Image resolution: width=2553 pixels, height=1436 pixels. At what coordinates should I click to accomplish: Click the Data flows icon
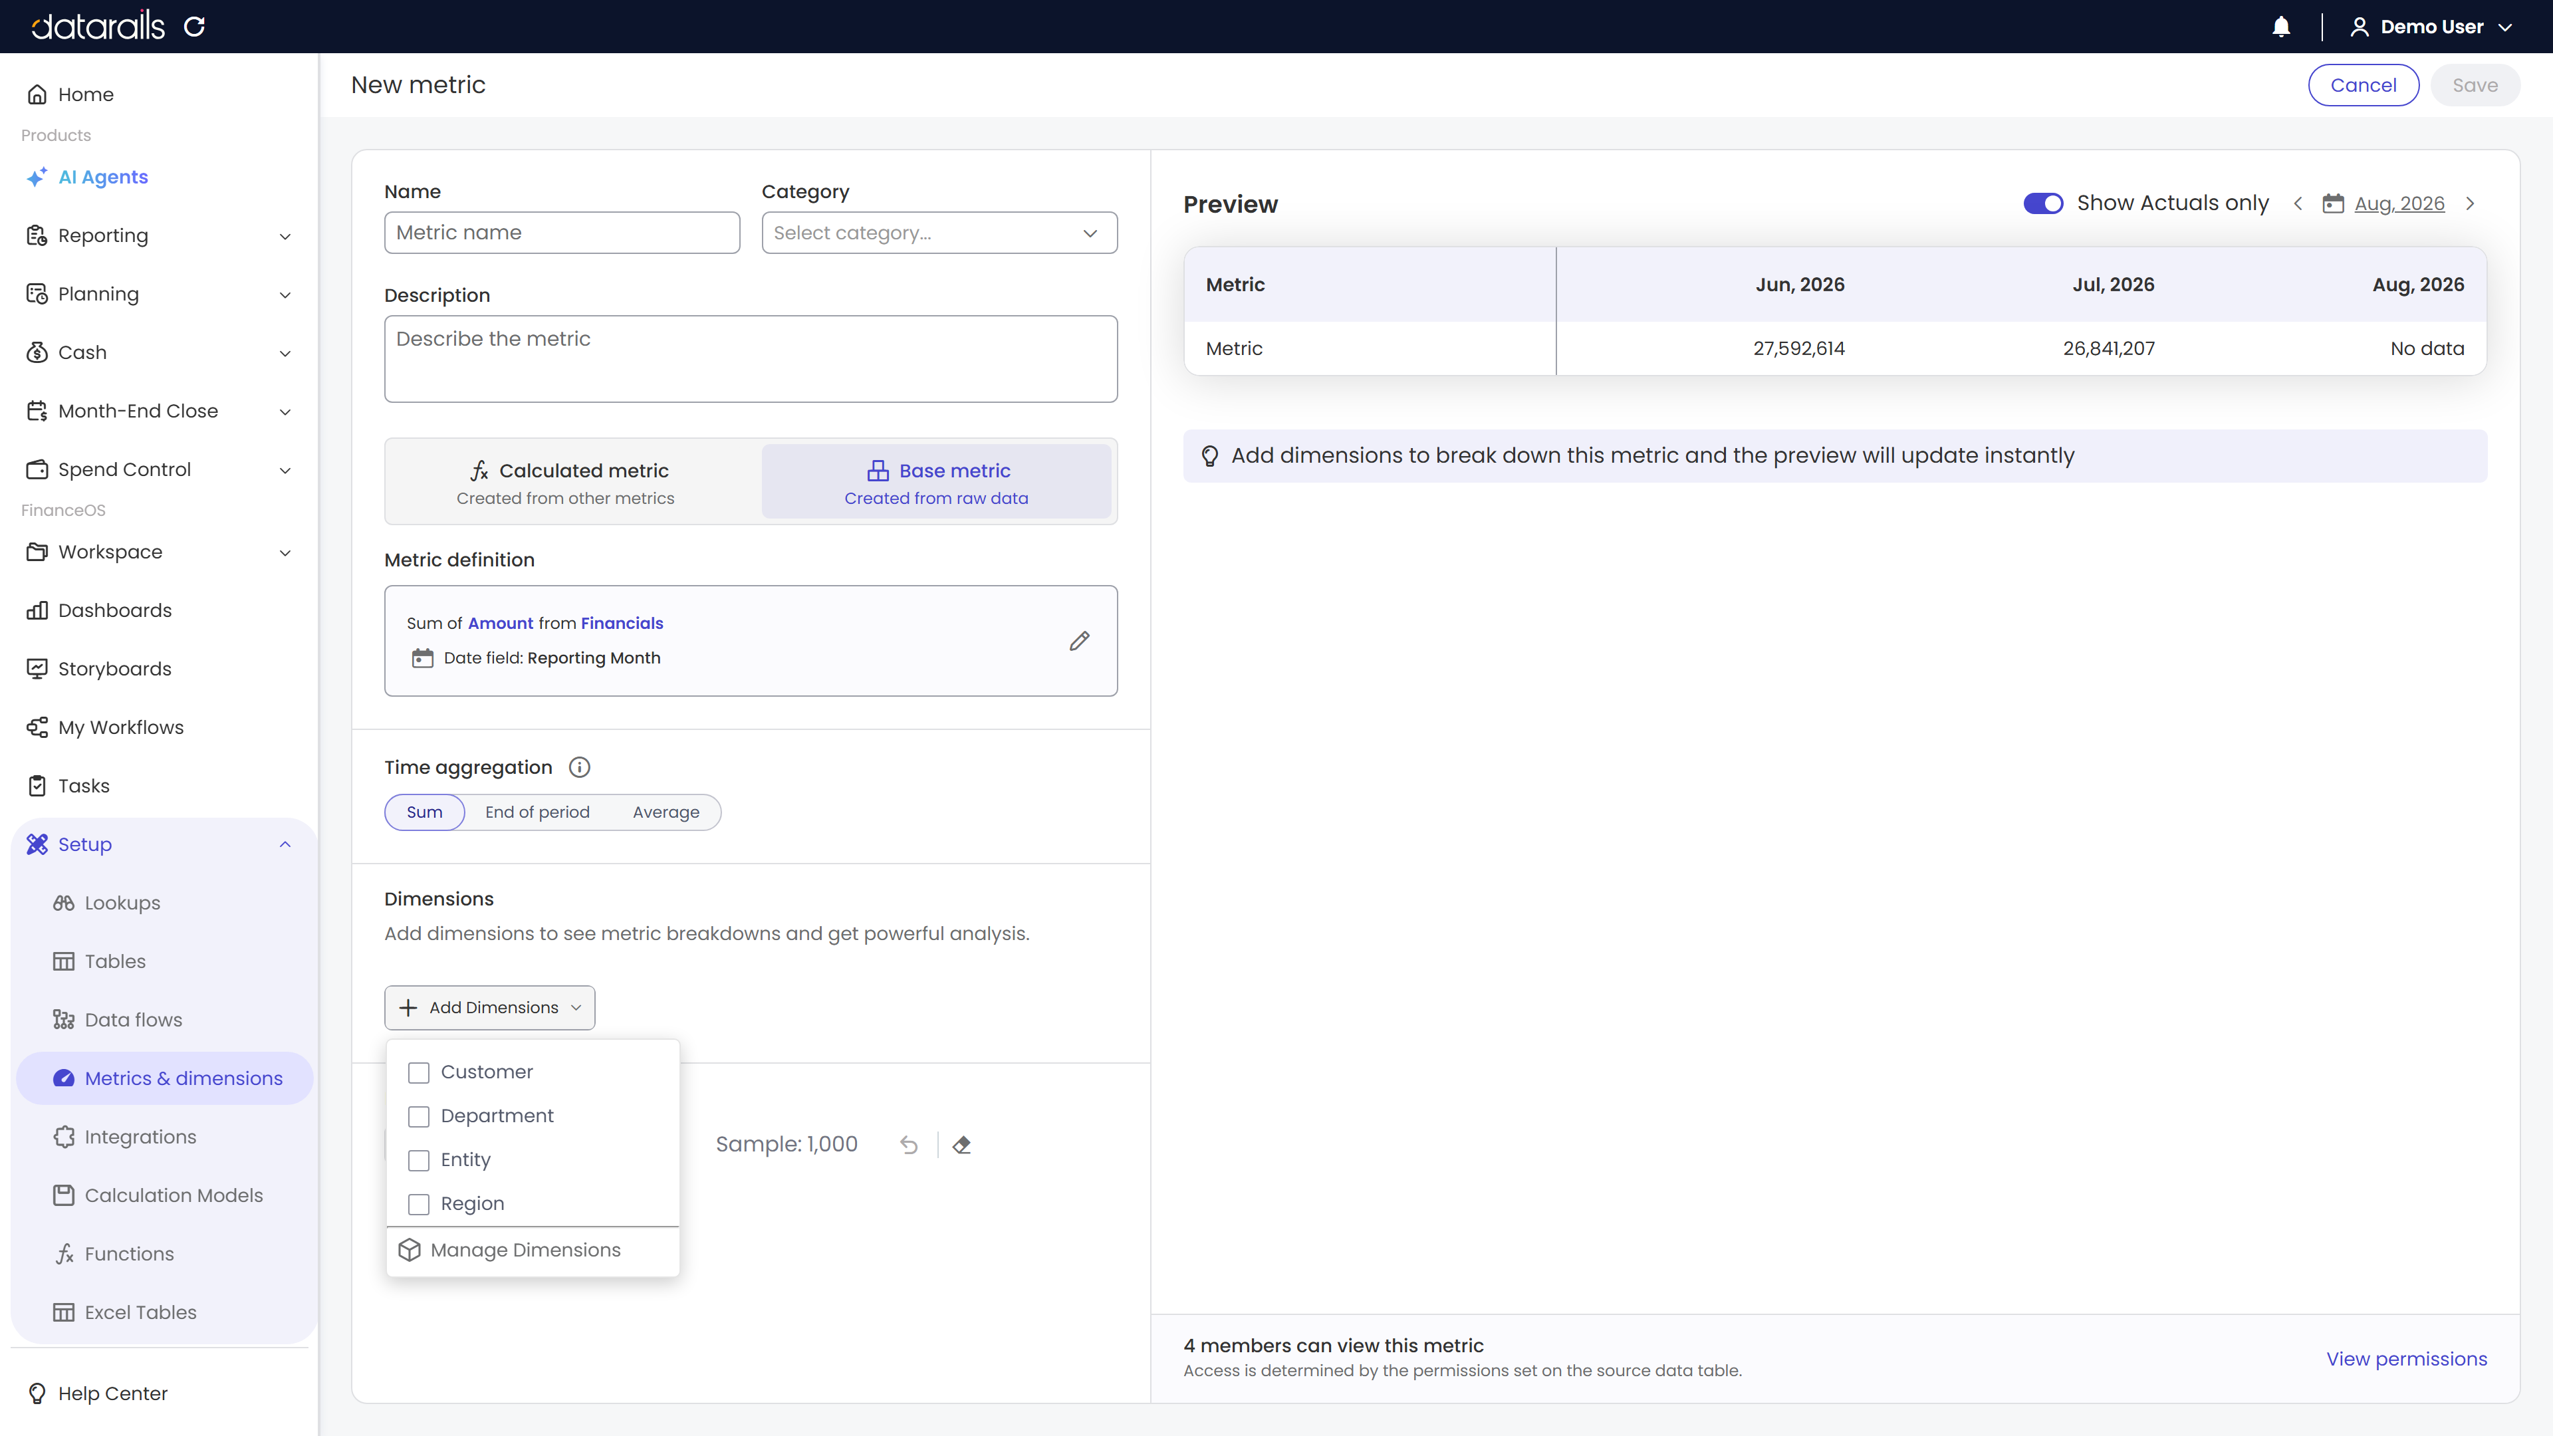click(x=63, y=1020)
